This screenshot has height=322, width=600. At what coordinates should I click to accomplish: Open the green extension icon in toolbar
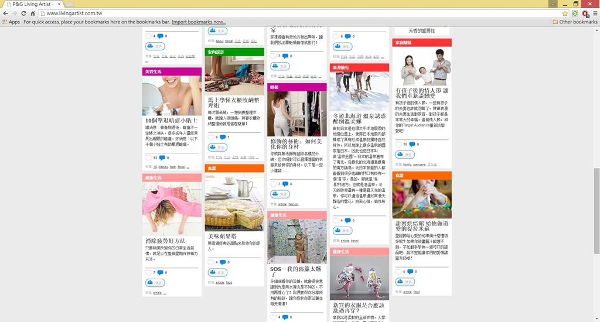(575, 13)
